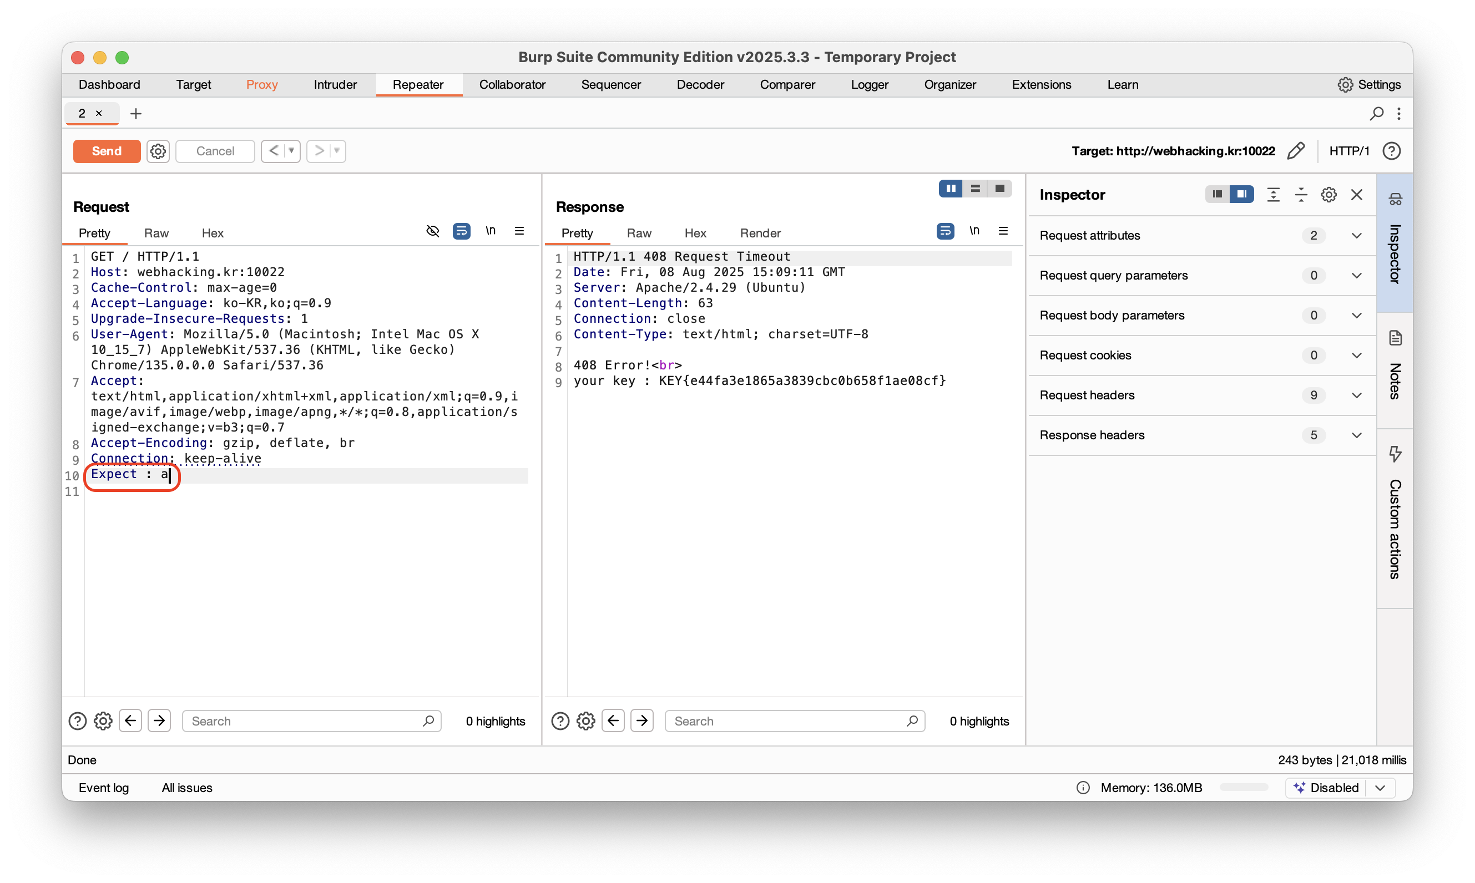The height and width of the screenshot is (883, 1475).
Task: Click the HTTP/1 help question icon
Action: point(1391,151)
